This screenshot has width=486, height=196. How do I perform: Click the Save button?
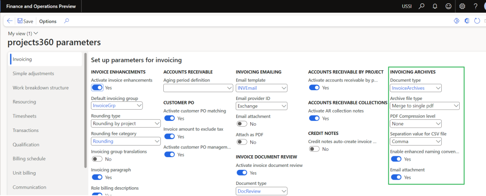click(x=25, y=21)
